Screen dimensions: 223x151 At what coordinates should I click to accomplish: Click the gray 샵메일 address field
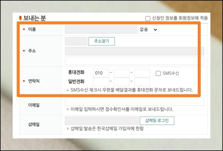(102, 121)
